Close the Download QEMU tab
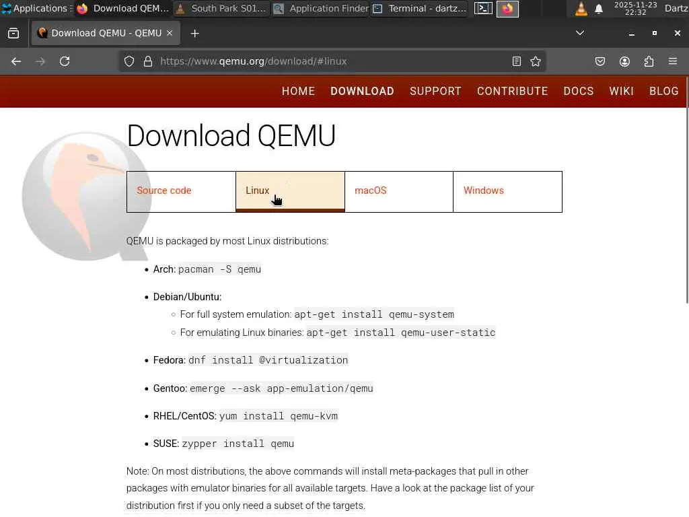The width and height of the screenshot is (689, 517). [x=170, y=33]
